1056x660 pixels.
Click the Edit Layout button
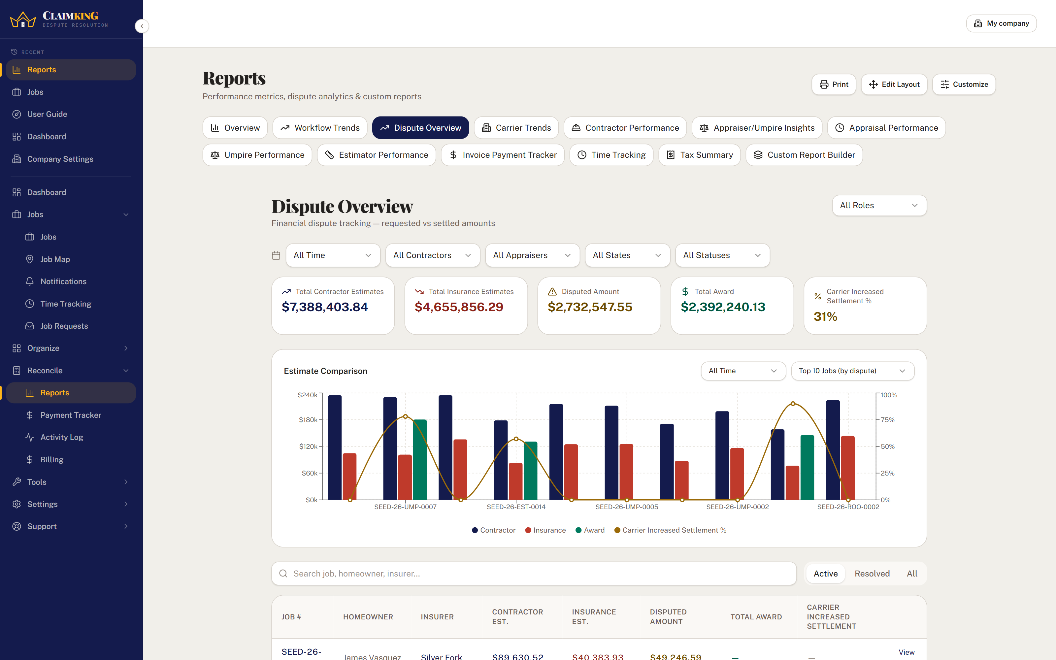pos(894,84)
